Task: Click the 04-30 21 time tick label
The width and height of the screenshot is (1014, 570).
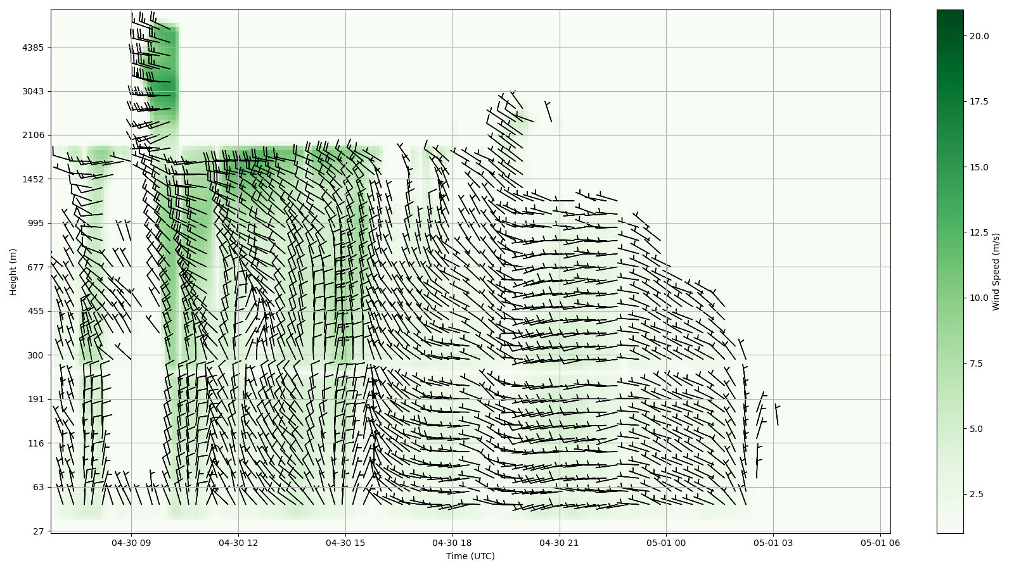Action: tap(559, 543)
